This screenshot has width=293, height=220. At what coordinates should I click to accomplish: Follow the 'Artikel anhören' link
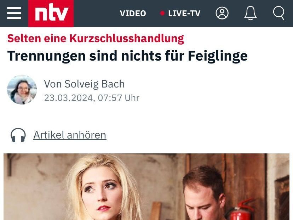70,135
